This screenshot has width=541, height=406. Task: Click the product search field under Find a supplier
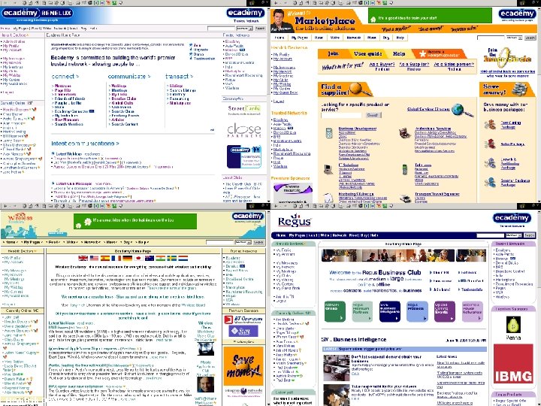click(x=341, y=115)
